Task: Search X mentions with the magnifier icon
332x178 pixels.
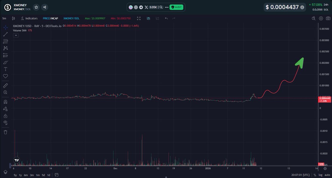Action: coord(161,7)
